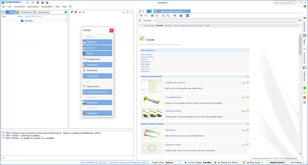Click the green refresh icon in the object tree panel
This screenshot has width=308, height=165.
66,12
